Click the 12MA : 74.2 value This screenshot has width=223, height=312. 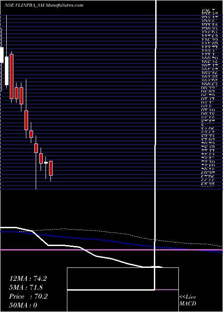pyautogui.click(x=28, y=279)
